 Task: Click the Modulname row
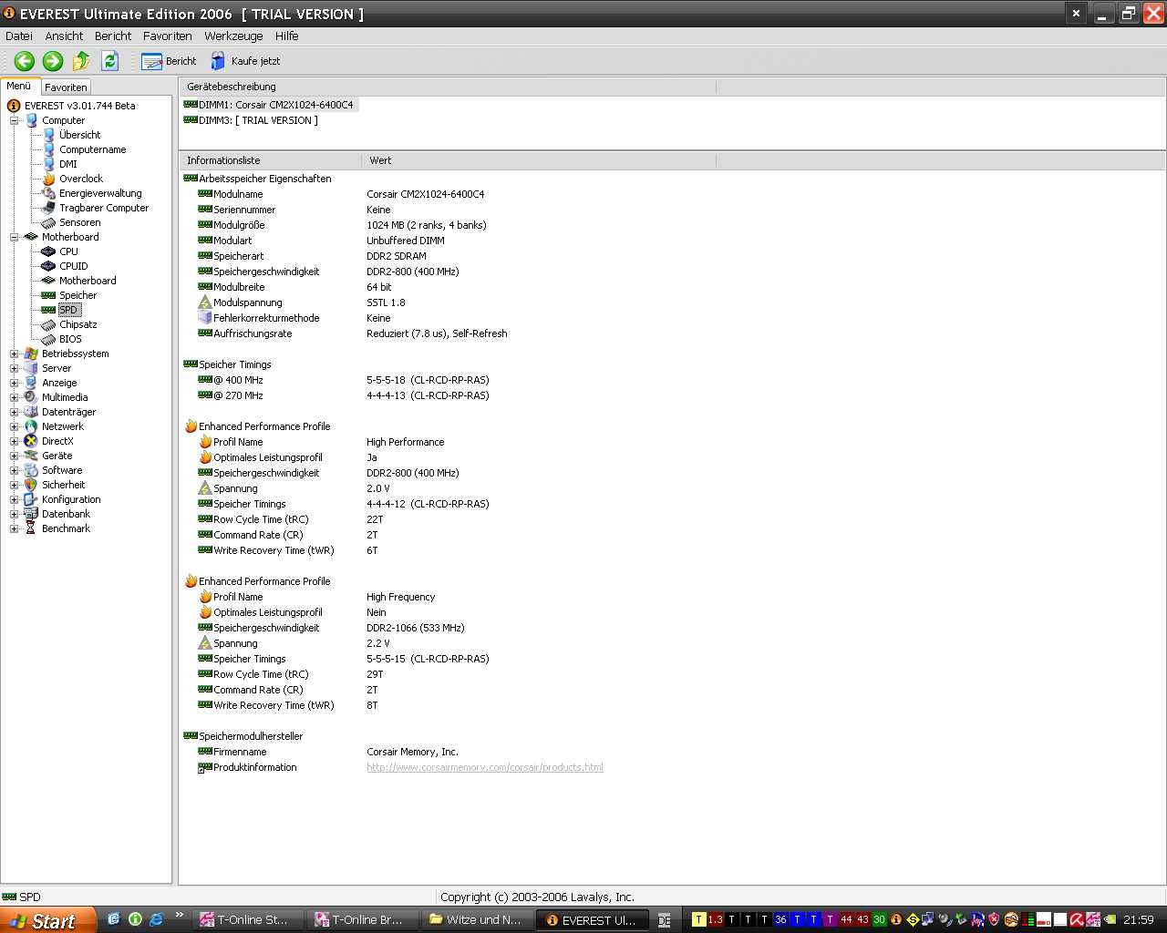coord(342,194)
